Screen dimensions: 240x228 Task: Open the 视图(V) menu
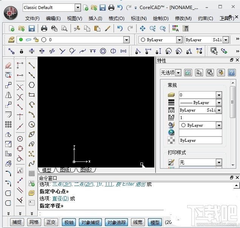[74, 19]
